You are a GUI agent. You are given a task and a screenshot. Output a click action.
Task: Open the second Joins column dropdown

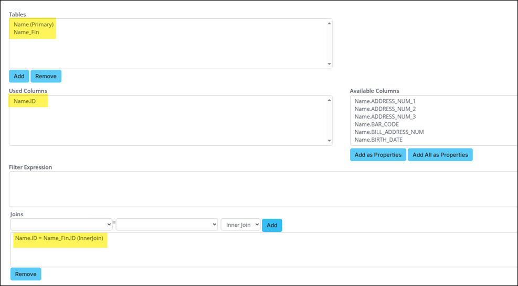tap(166, 224)
